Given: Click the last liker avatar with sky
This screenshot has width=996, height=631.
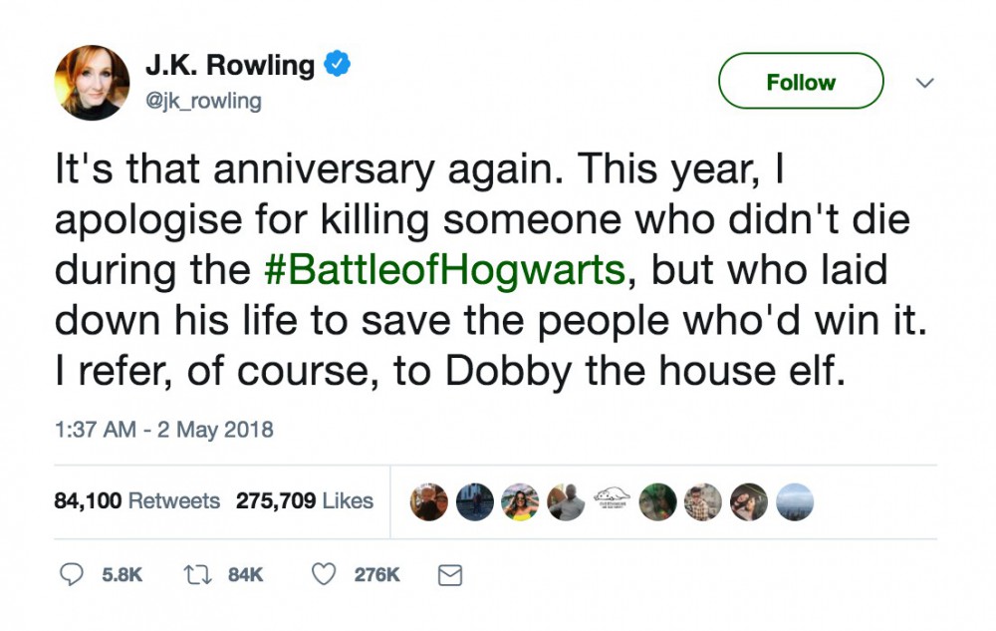Looking at the screenshot, I should tap(795, 501).
